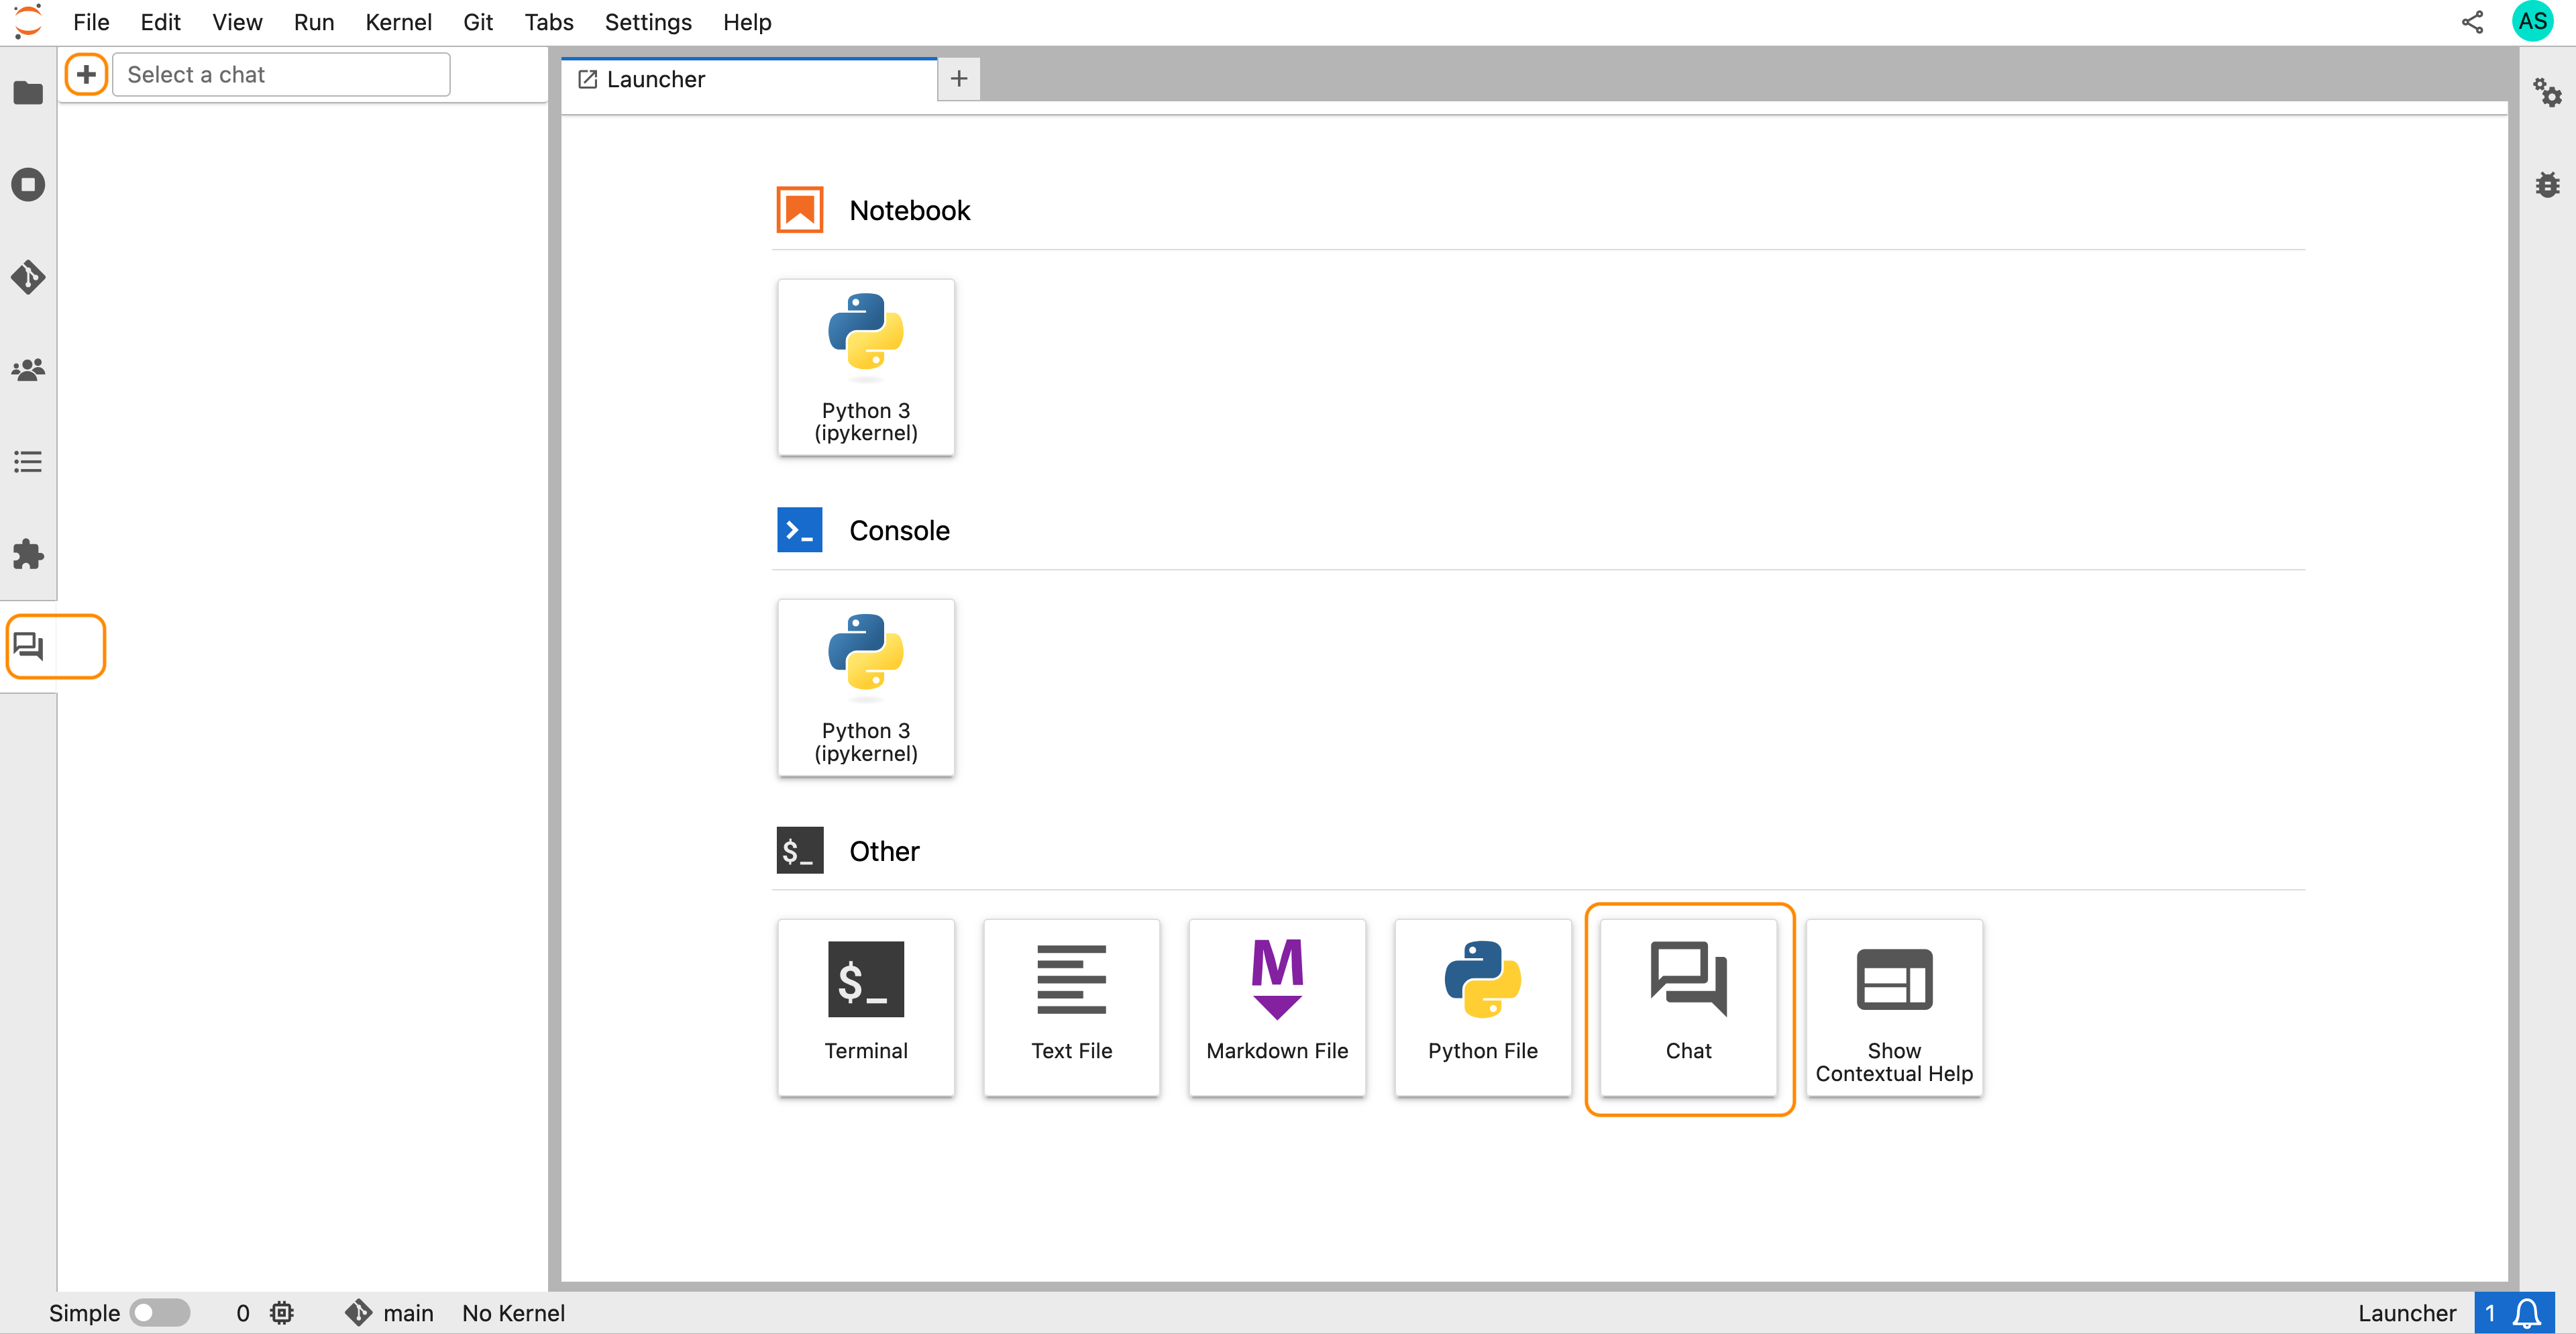Click the Other section icon

point(799,850)
